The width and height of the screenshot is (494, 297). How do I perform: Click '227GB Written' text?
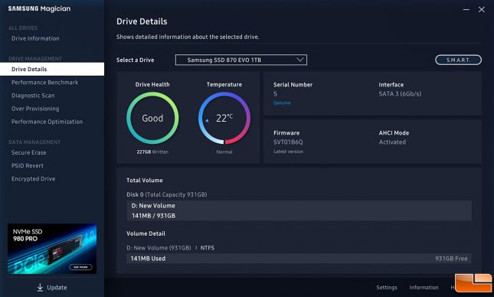click(152, 152)
